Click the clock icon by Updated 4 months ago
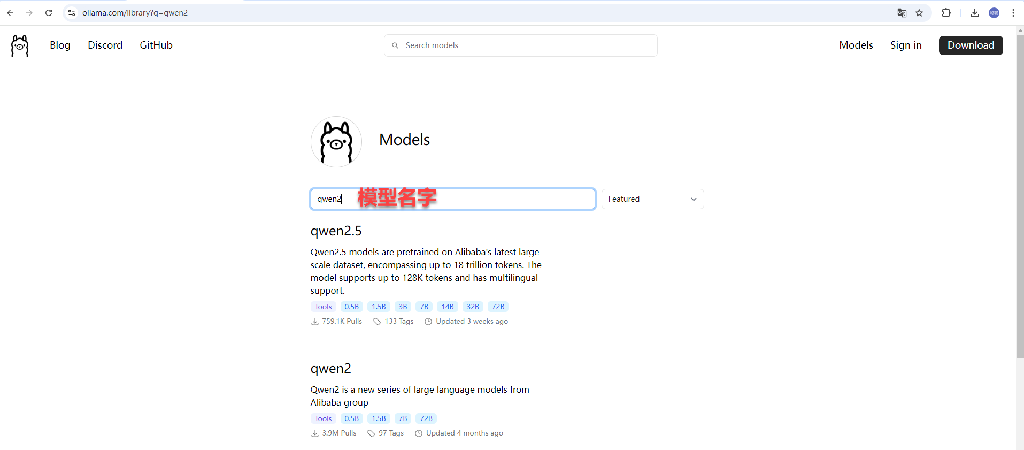This screenshot has height=450, width=1024. (419, 433)
